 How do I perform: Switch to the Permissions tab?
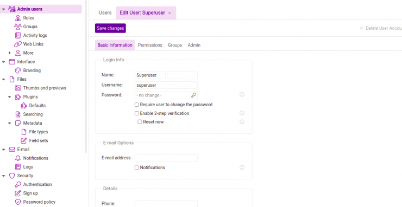150,45
